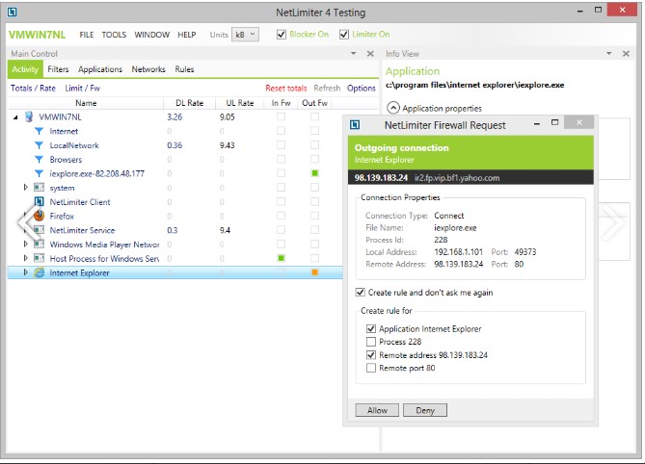The height and width of the screenshot is (464, 645).
Task: Switch to the Applications tab
Action: pos(100,69)
